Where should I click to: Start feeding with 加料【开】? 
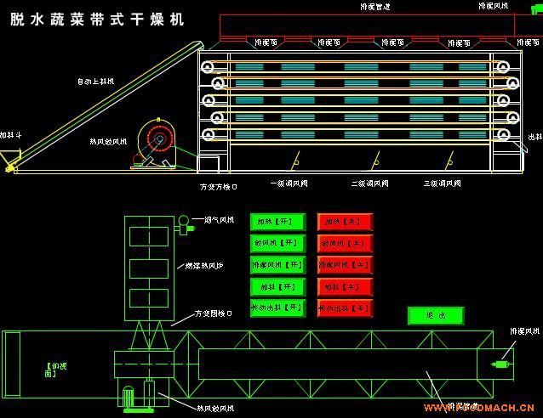277,286
